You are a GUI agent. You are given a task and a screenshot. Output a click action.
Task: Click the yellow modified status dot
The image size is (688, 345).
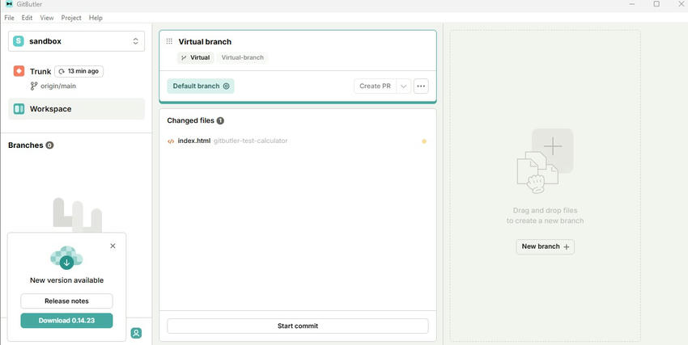coord(424,141)
